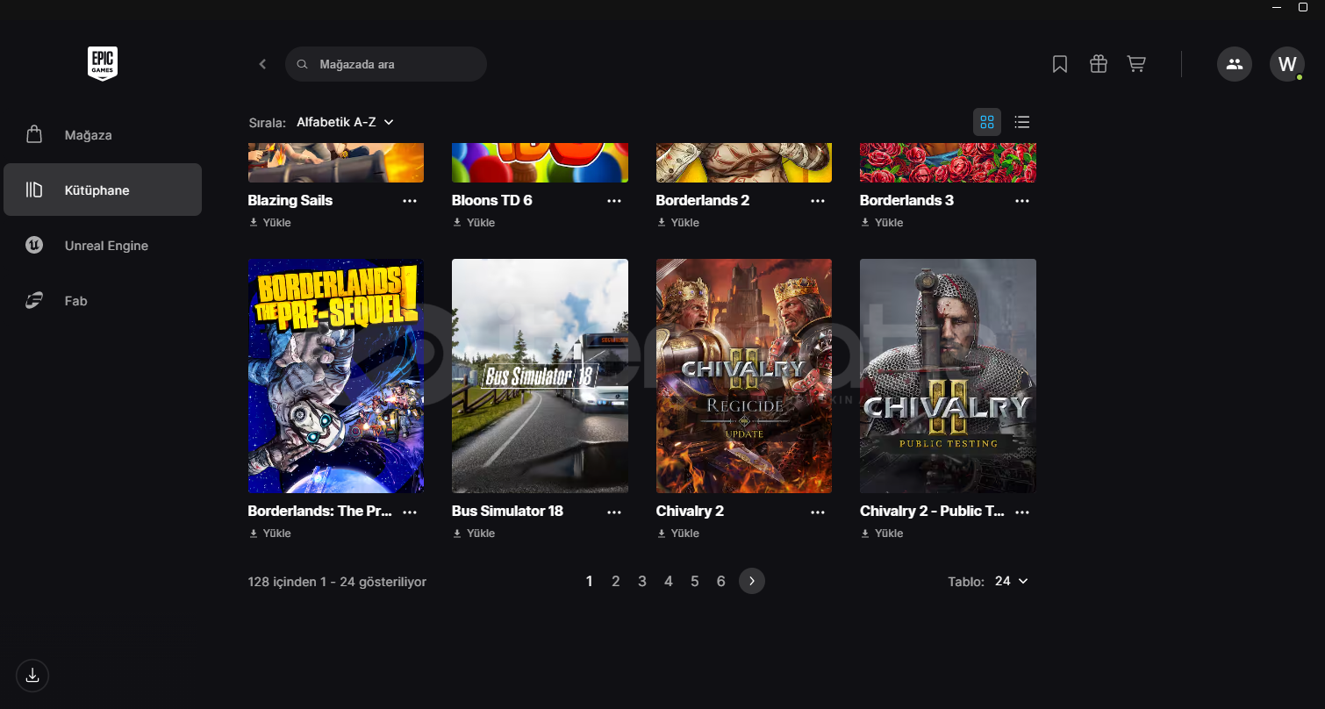Expand the Alfabetik A-Z sort dropdown
The image size is (1325, 709).
tap(345, 122)
